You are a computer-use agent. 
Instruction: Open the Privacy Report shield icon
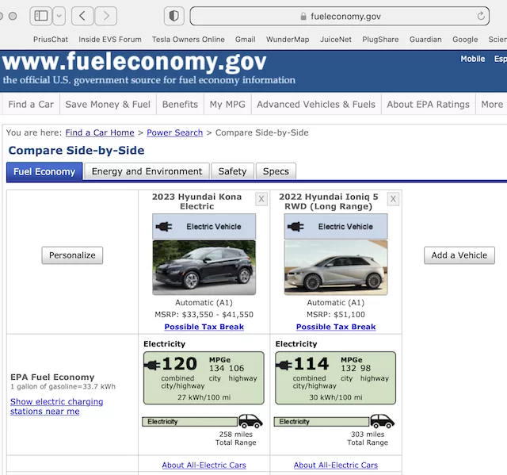pos(174,16)
